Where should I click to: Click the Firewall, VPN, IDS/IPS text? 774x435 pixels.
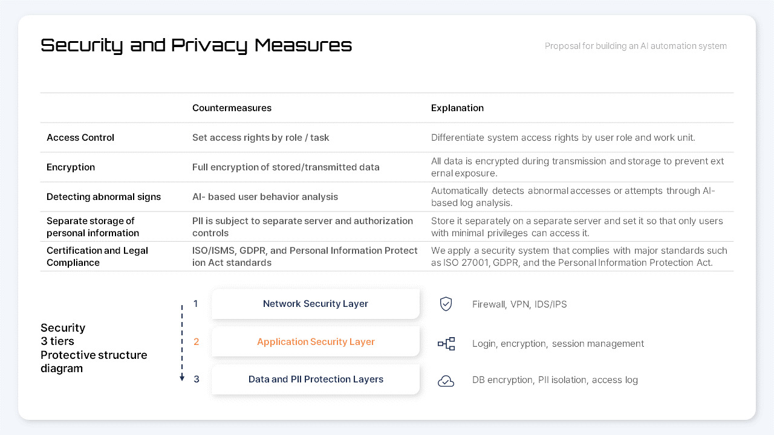(519, 304)
